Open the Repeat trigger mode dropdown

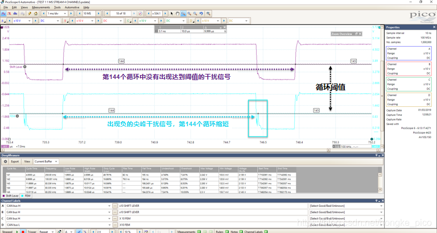point(52,231)
